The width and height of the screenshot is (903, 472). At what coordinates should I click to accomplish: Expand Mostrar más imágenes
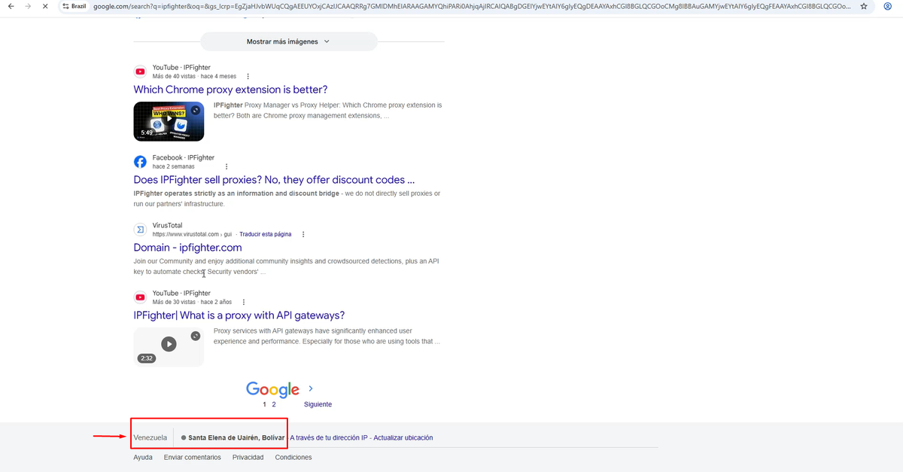point(289,41)
